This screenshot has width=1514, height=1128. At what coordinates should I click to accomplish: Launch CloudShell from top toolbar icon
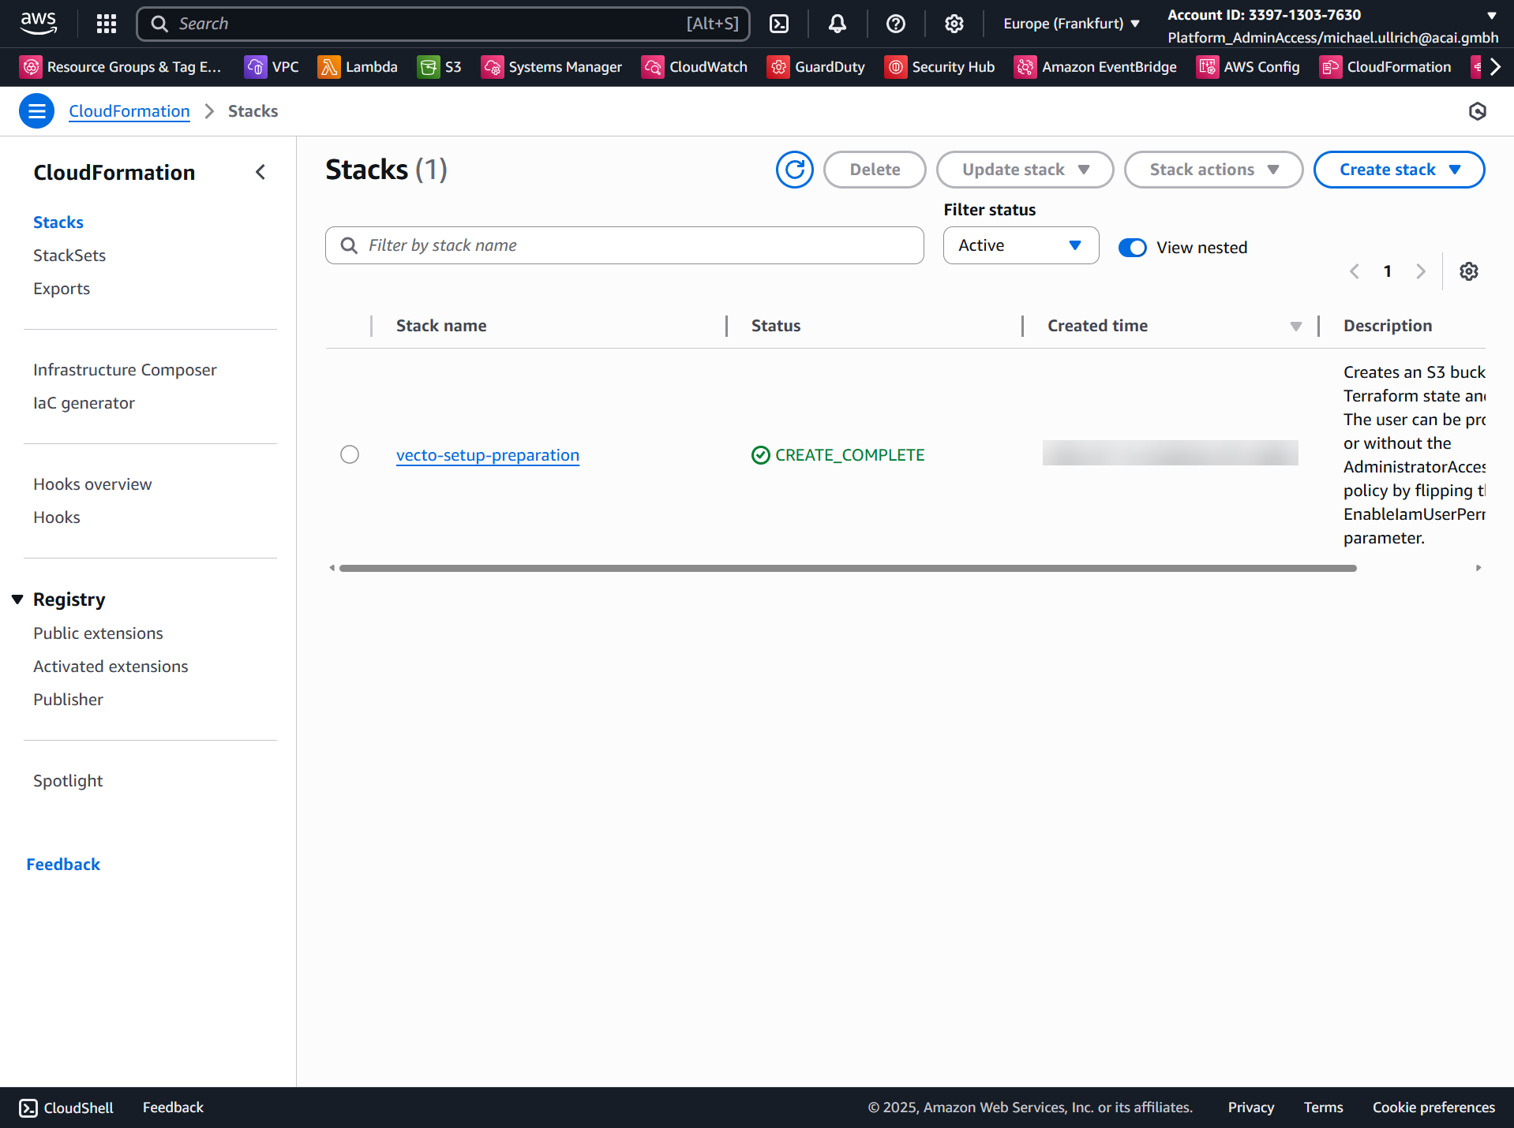coord(779,24)
